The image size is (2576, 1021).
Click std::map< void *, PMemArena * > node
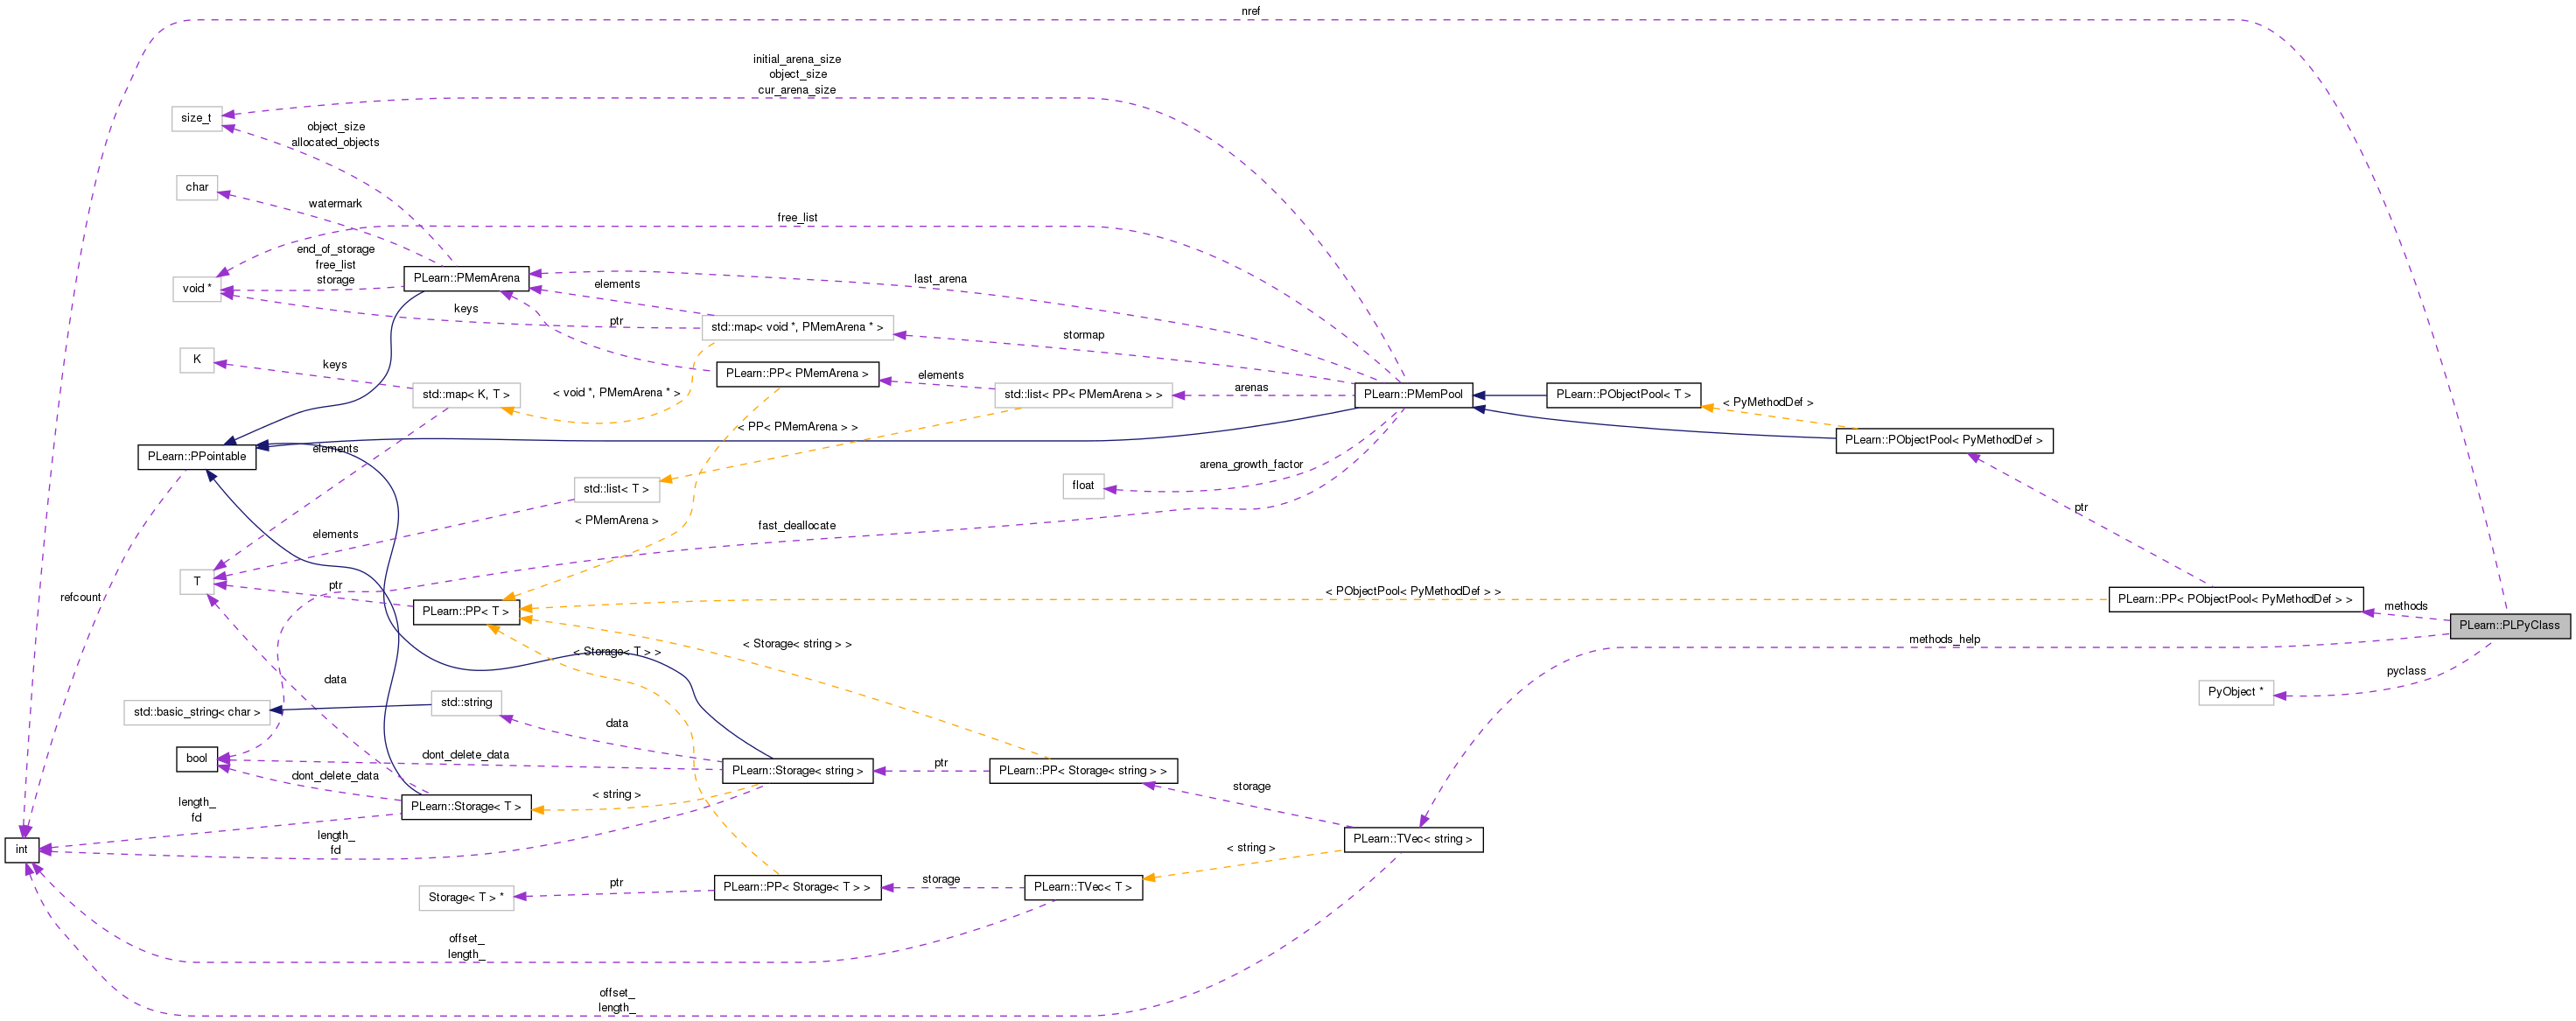797,327
